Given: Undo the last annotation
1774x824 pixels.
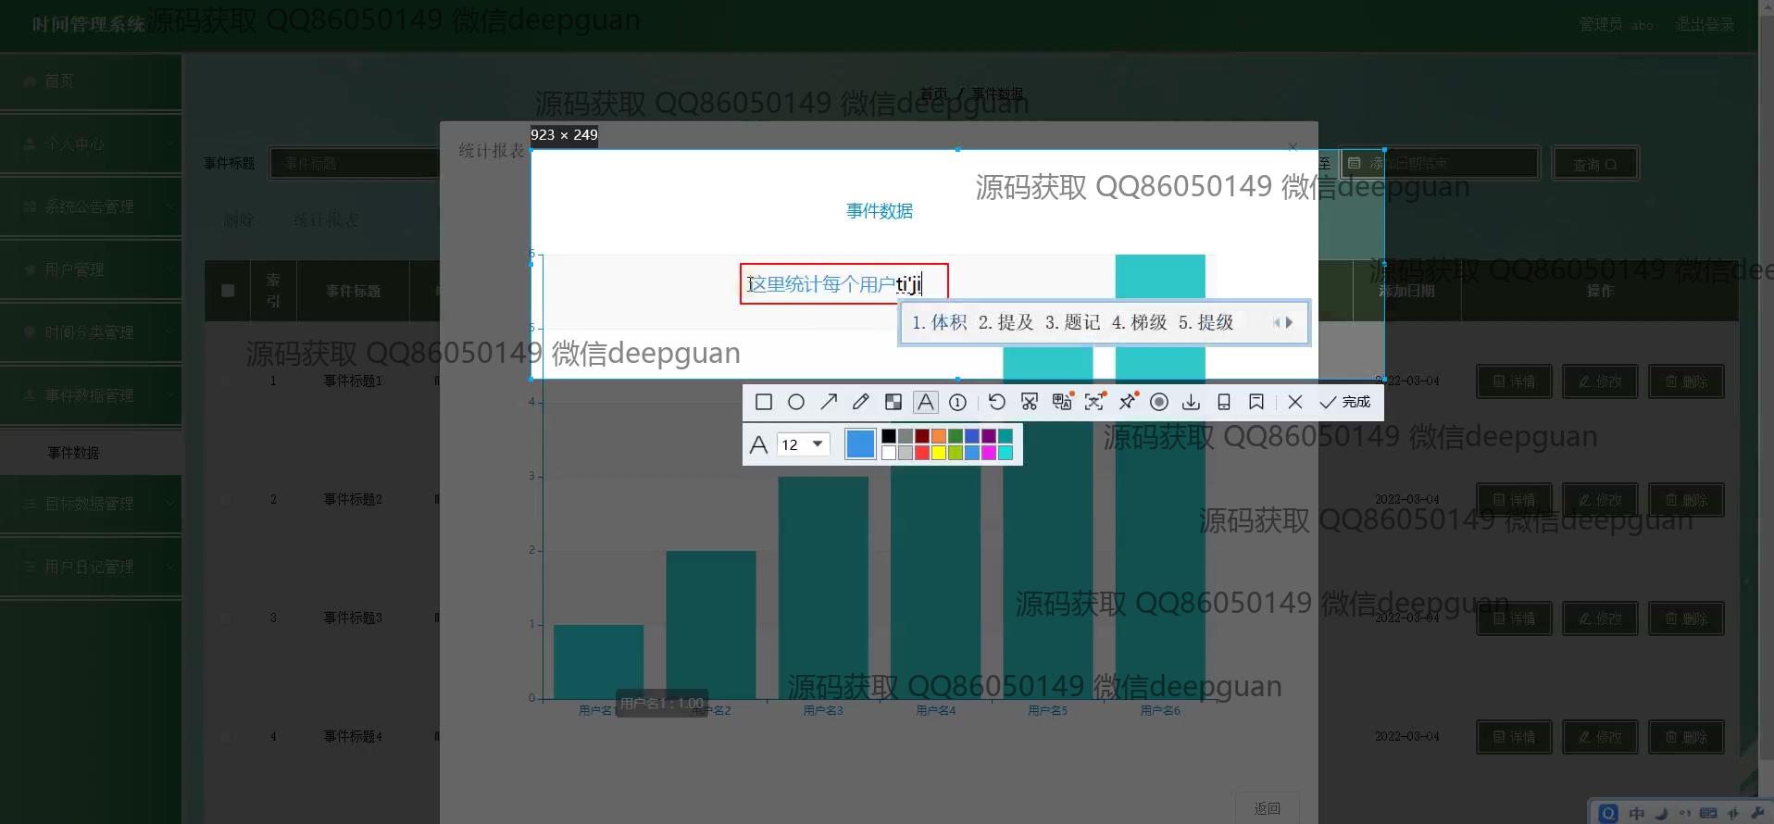Looking at the screenshot, I should point(997,402).
